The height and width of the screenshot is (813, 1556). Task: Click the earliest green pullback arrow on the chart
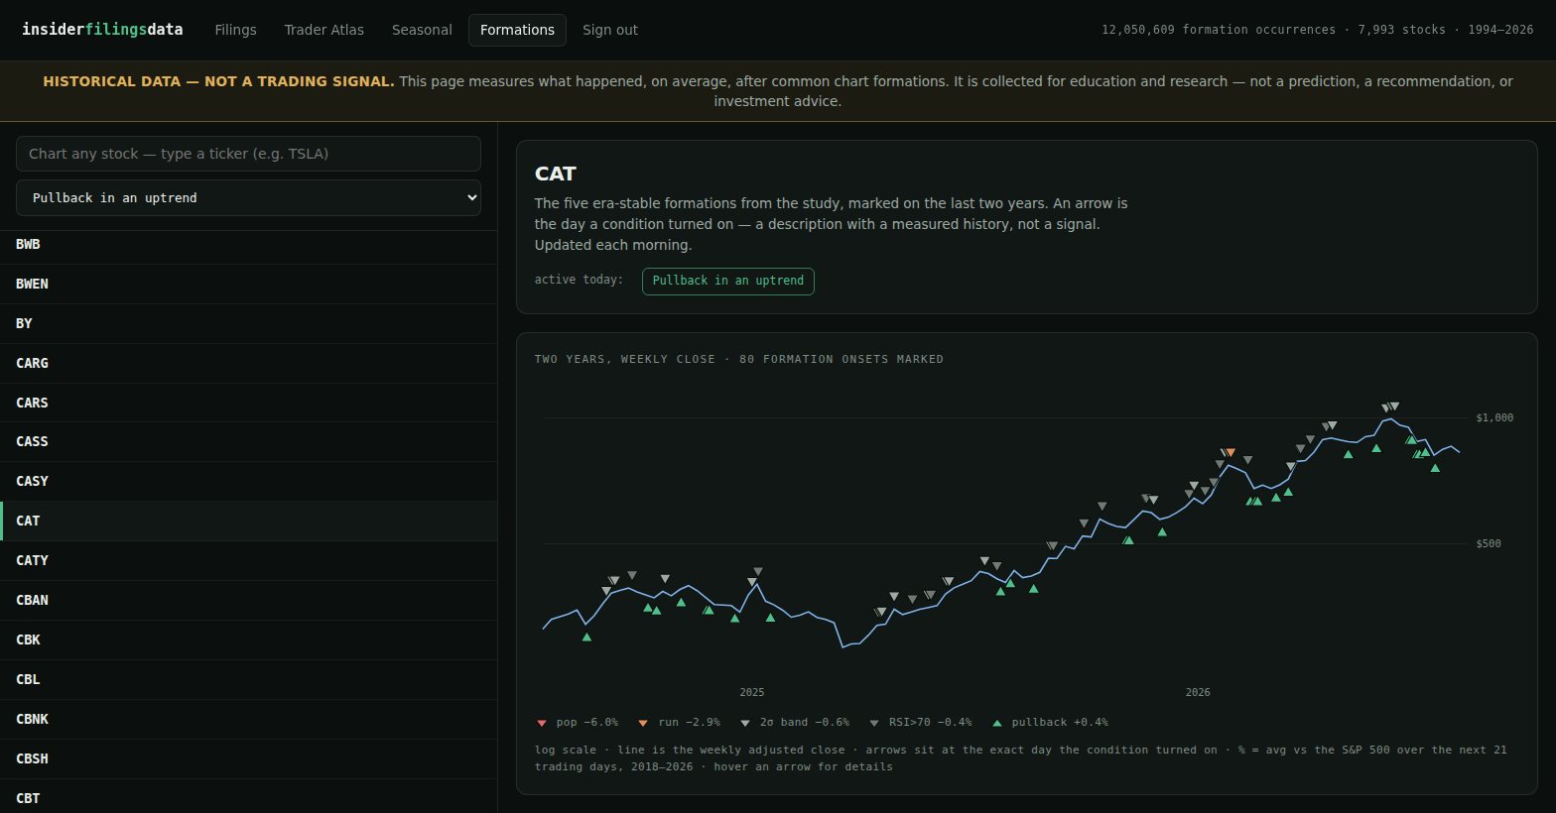587,637
